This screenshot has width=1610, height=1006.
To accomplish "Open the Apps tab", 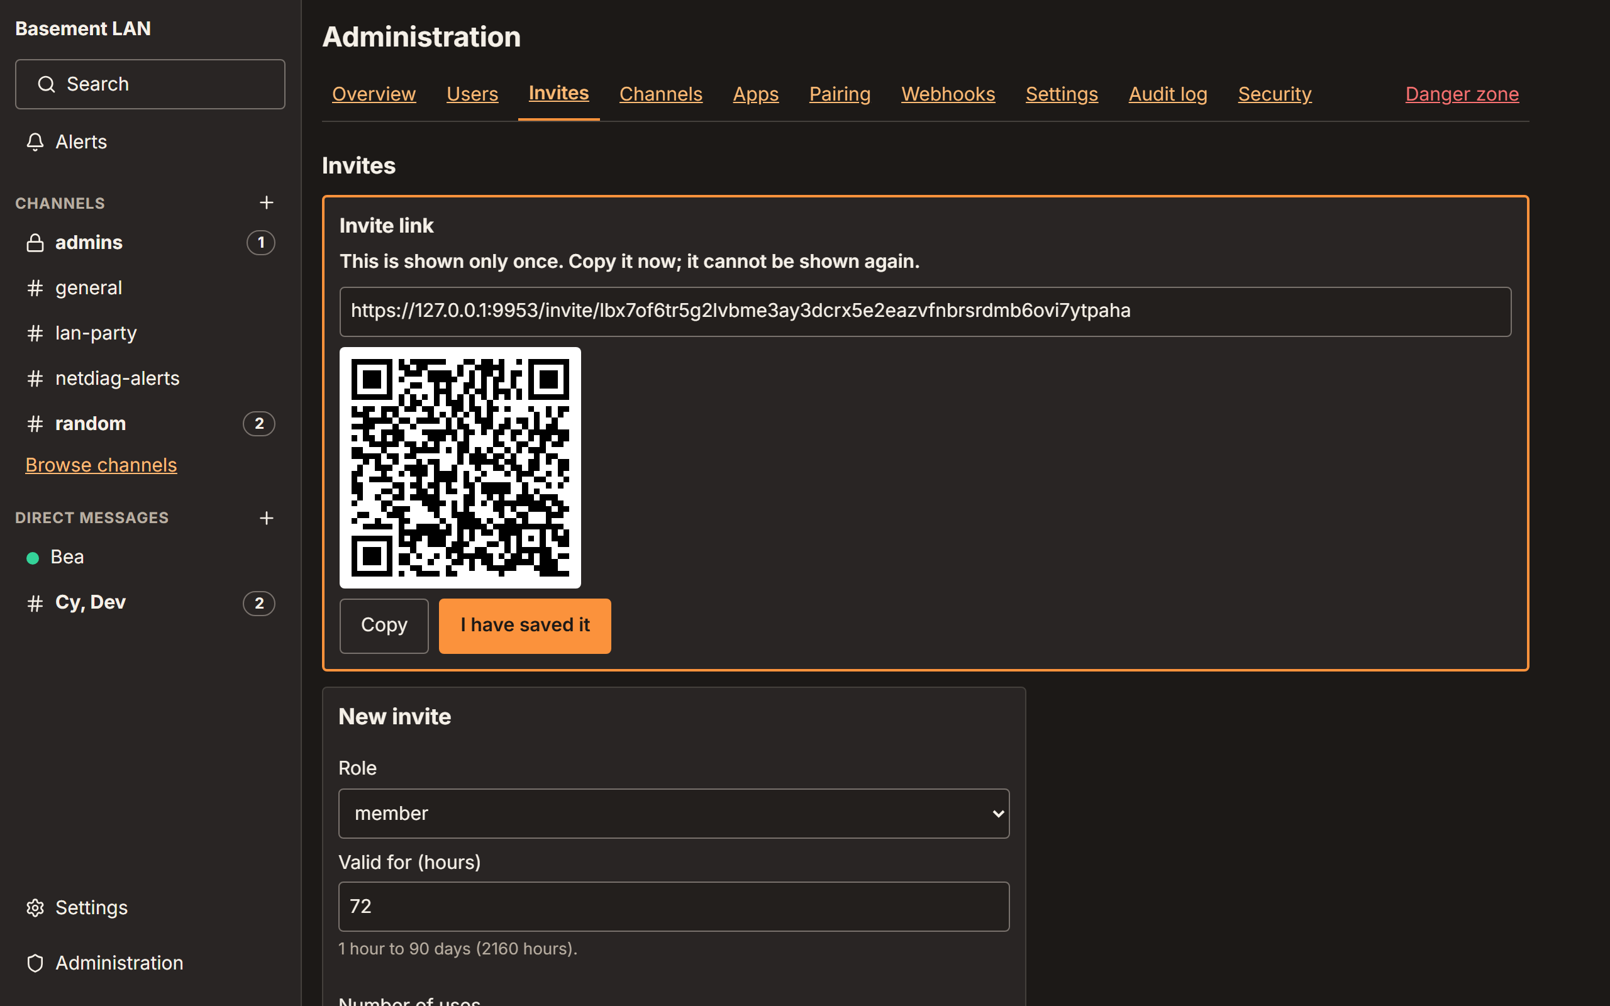I will point(756,94).
